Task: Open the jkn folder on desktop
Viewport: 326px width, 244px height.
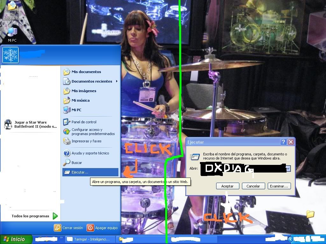Action: [x=310, y=217]
